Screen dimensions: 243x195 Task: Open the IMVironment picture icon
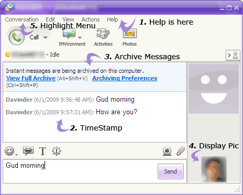tap(69, 34)
